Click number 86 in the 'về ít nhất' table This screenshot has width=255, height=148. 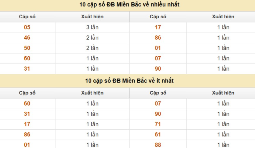click(27, 135)
